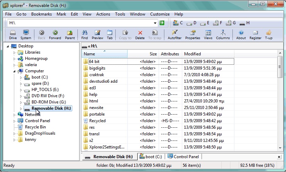This screenshot has width=286, height=172.
Task: Switch to drive C in the drive bar
Action: click(x=178, y=23)
